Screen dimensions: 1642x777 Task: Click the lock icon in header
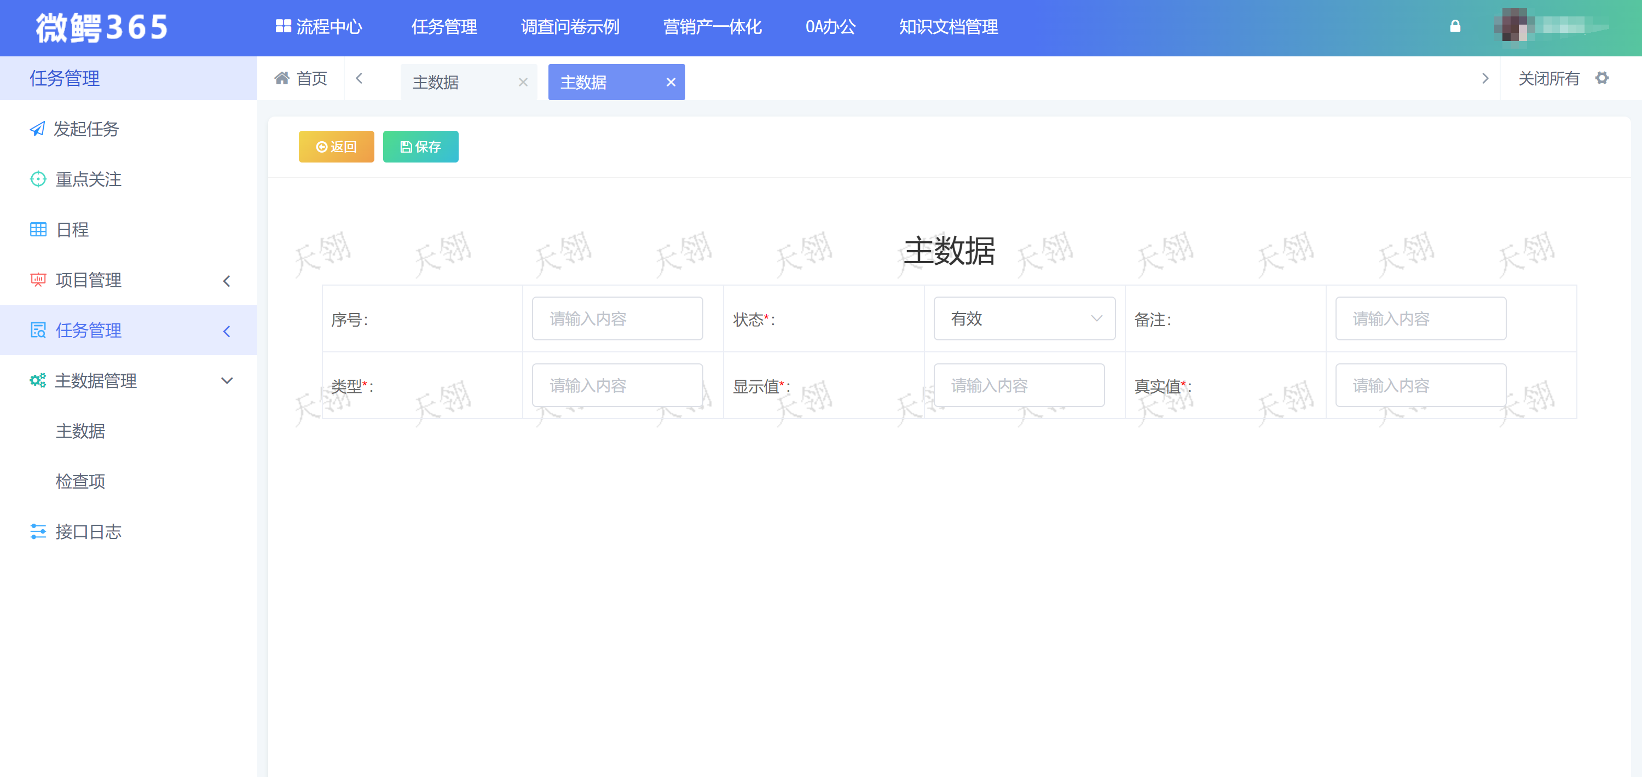click(1455, 26)
